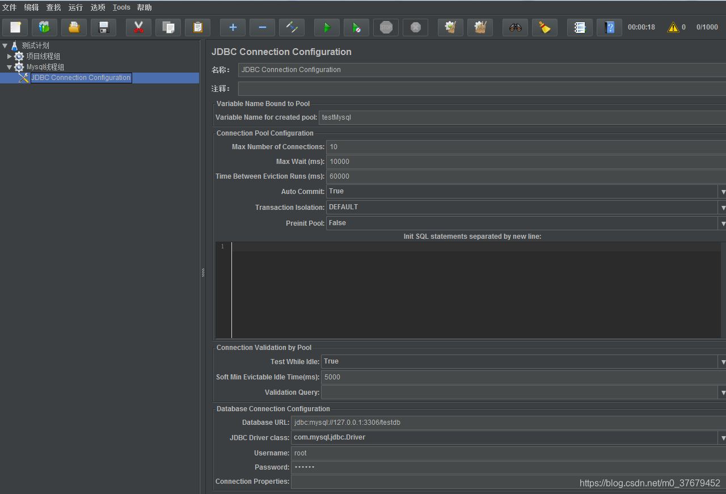The width and height of the screenshot is (726, 494).
Task: Toggle enable/disable element icon
Action: [x=292, y=27]
